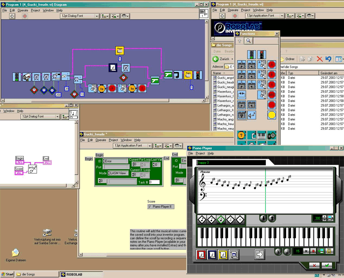This screenshot has height=278, width=344.
Task: Click the Start button on the taskbar
Action: click(x=7, y=274)
